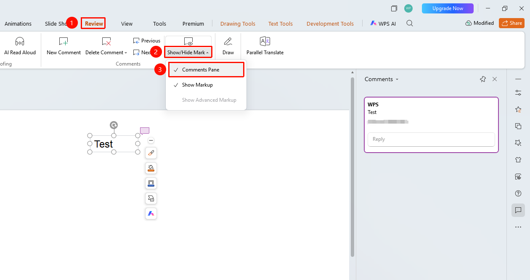Open the Animations tab

(18, 24)
